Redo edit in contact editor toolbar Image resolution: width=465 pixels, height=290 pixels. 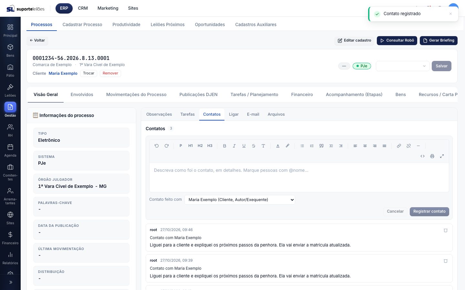click(x=167, y=146)
